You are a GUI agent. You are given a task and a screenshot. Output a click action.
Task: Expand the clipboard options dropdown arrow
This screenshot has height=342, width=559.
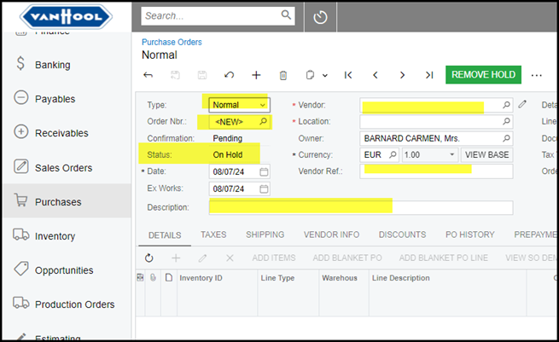[x=325, y=75]
